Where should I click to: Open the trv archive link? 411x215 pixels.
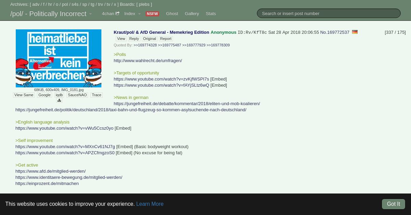(100, 4)
